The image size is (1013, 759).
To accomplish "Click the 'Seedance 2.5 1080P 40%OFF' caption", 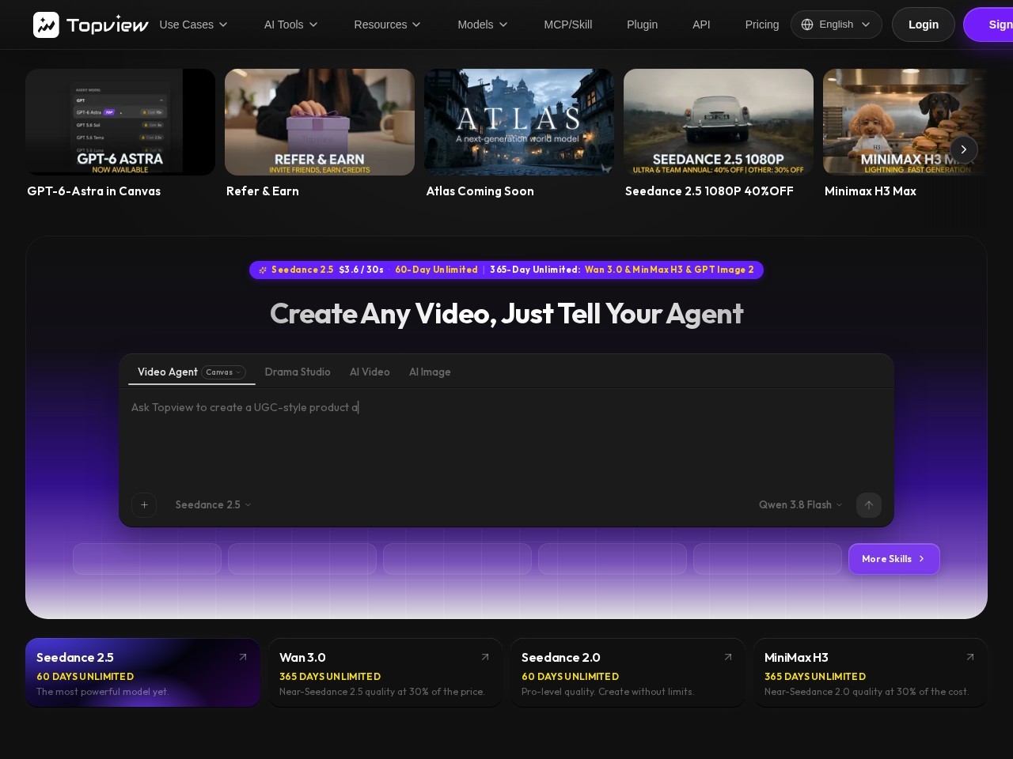I will [709, 191].
